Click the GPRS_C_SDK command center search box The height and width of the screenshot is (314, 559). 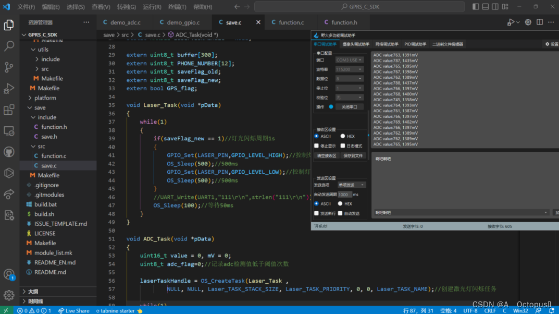pos(359,7)
